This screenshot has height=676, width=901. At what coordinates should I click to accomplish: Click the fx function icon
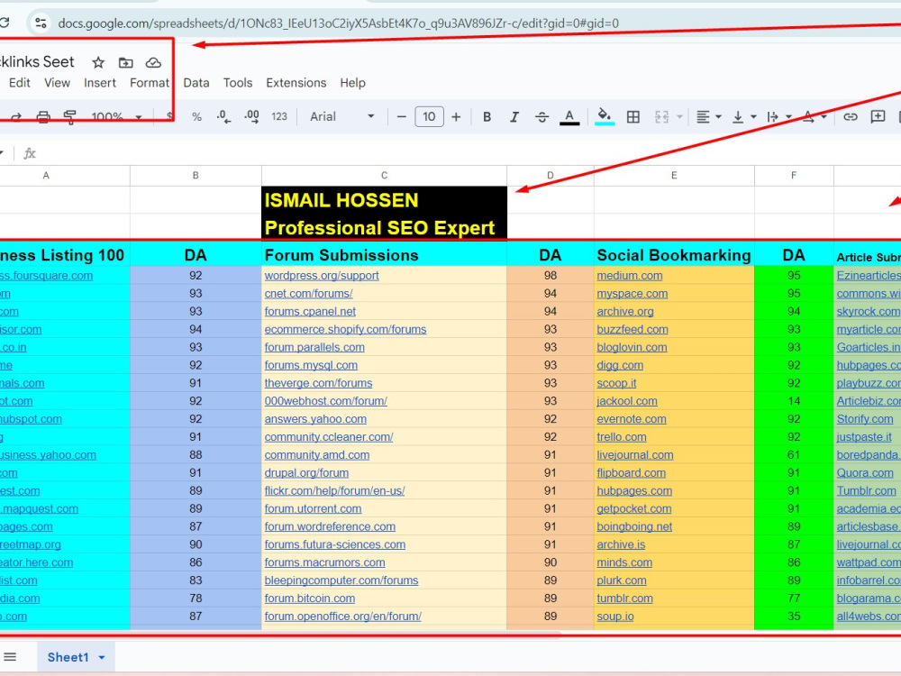coord(30,153)
